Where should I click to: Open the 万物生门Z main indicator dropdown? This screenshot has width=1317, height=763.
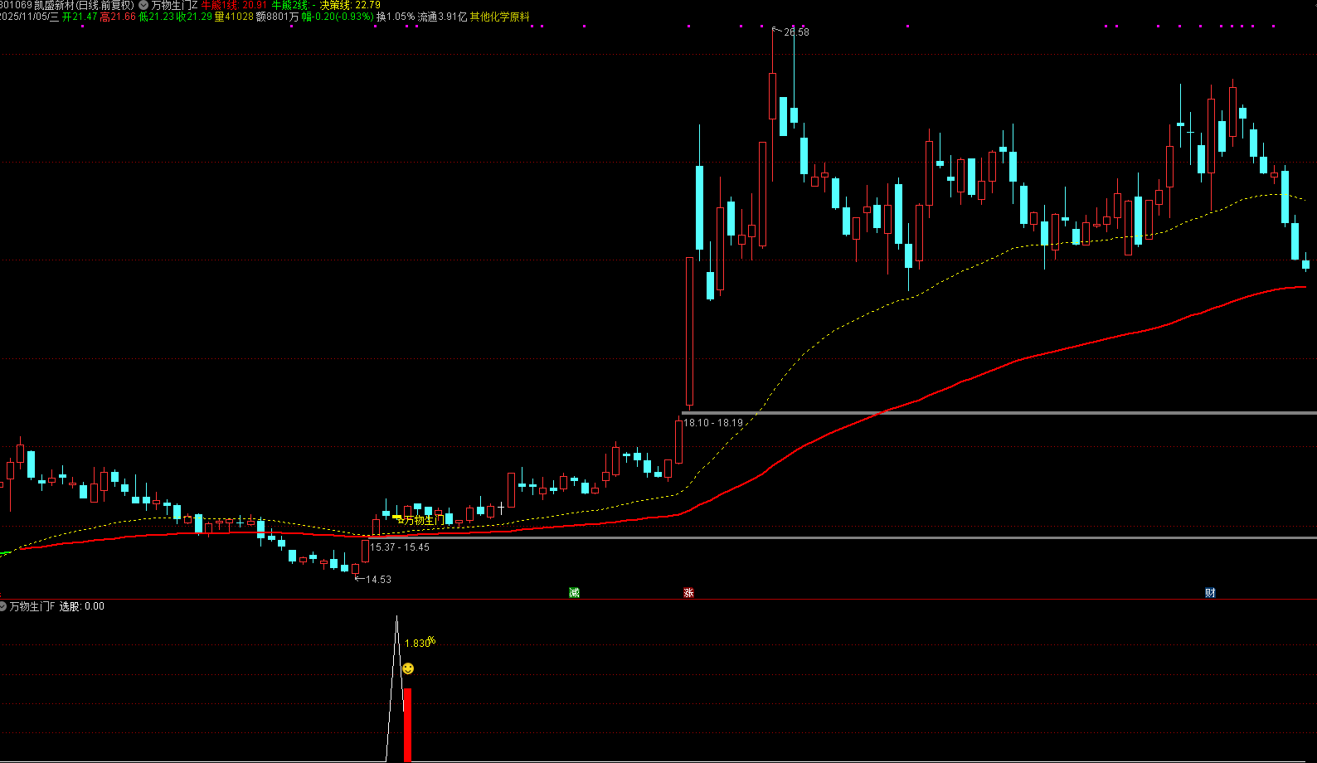pos(143,5)
